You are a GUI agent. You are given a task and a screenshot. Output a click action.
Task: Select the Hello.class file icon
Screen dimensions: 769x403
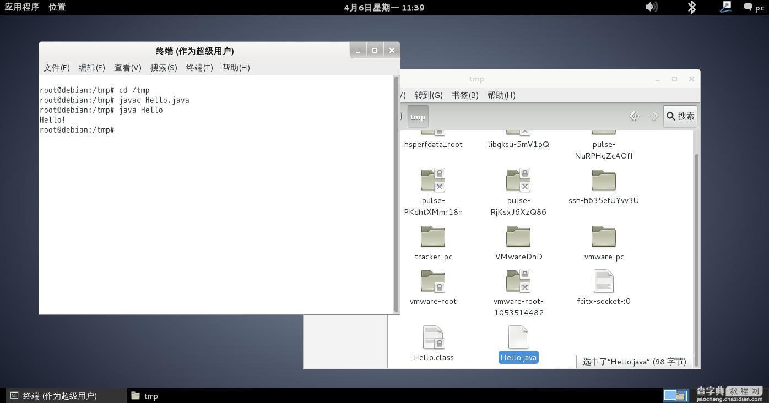coord(433,337)
